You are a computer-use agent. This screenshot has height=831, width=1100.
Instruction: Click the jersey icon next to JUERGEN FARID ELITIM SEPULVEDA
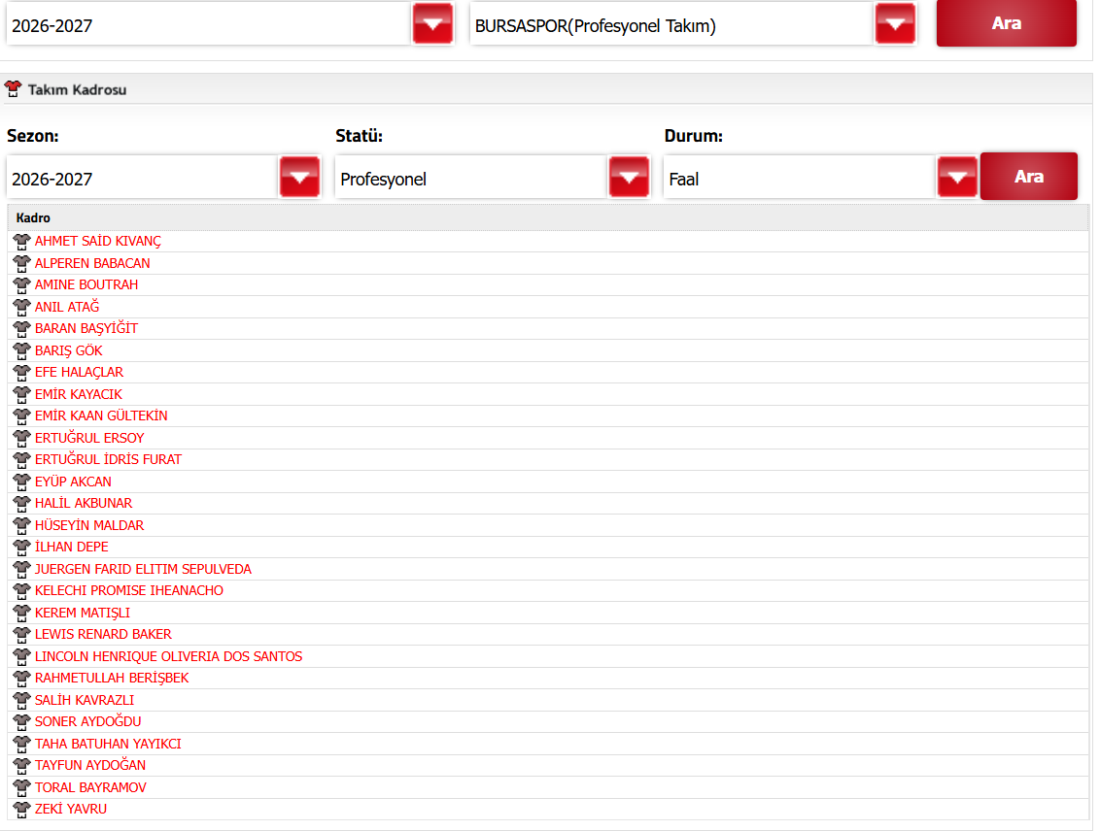(21, 569)
